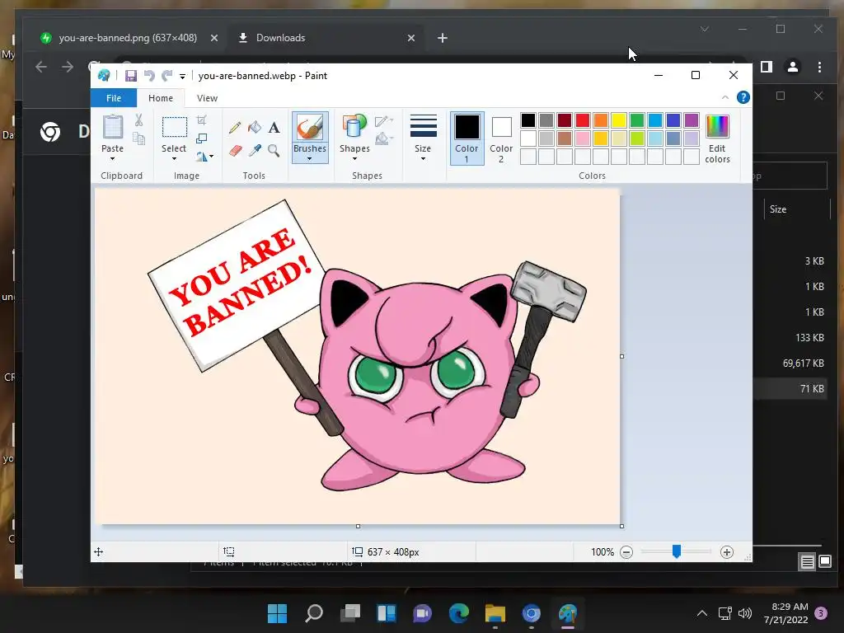Open taskbar Search magnifier
This screenshot has height=633, width=844.
coord(314,613)
